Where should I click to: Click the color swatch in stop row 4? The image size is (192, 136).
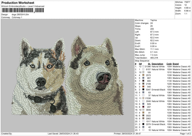tap(143, 75)
